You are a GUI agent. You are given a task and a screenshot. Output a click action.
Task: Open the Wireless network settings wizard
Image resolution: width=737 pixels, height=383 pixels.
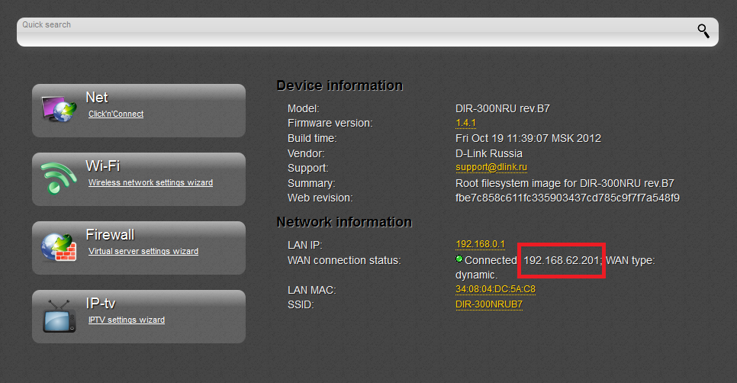pyautogui.click(x=150, y=182)
